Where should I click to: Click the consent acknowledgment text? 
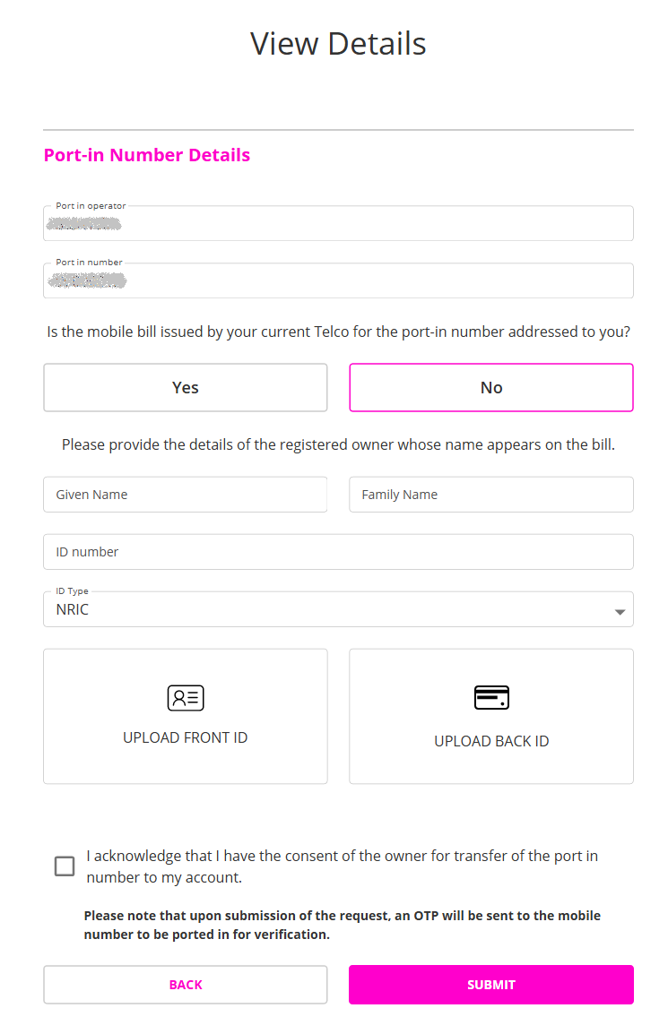(x=341, y=866)
